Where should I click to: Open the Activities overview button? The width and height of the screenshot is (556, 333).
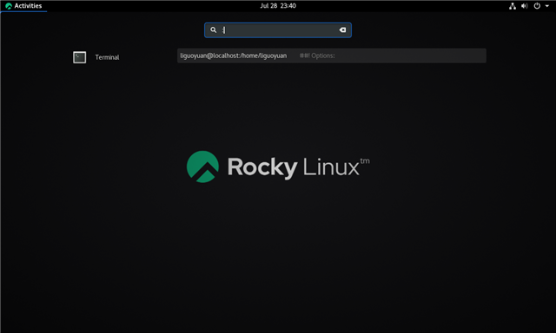click(x=23, y=6)
